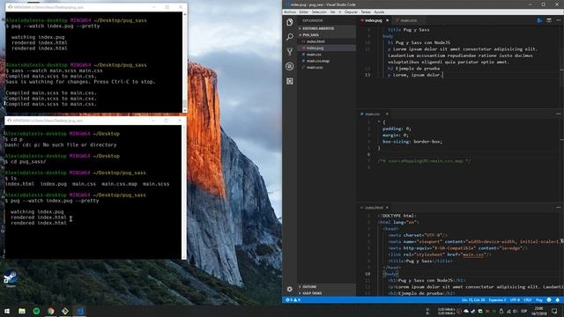
Task: Click the notification bell in status bar
Action: point(558,299)
